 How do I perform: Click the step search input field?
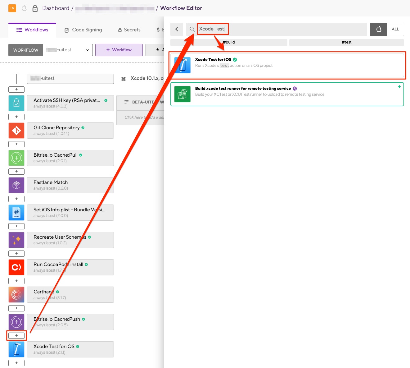coord(279,29)
